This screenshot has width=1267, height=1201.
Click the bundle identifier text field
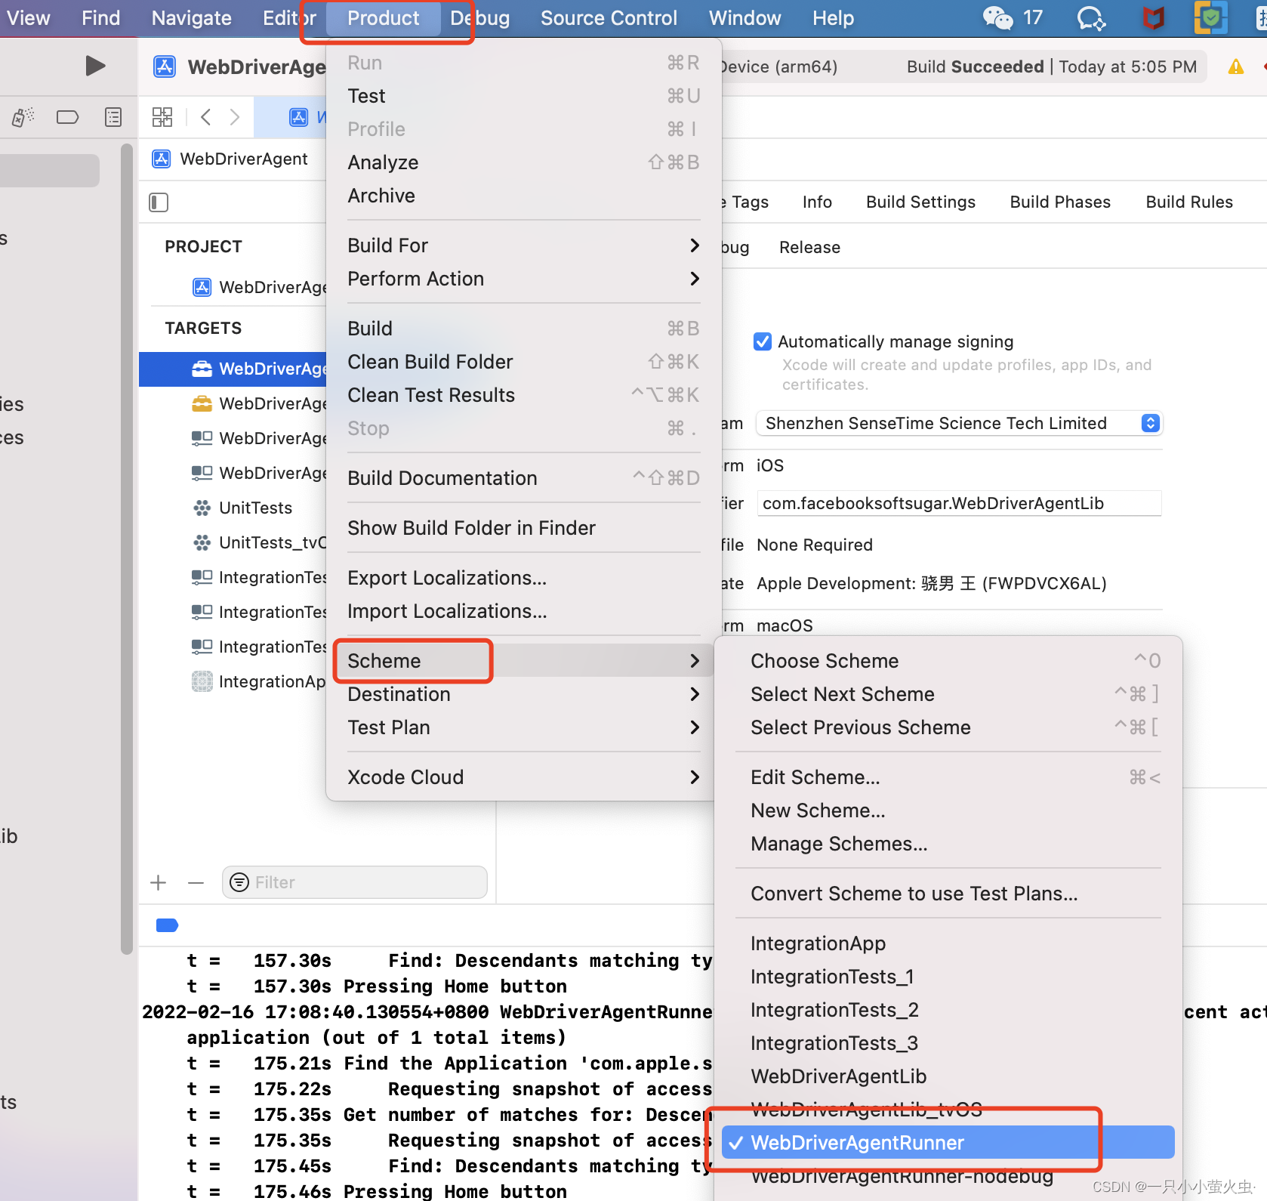959,503
